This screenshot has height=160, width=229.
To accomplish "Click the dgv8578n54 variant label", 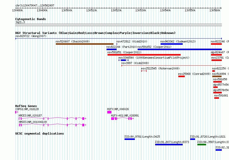I will point(221,90).
